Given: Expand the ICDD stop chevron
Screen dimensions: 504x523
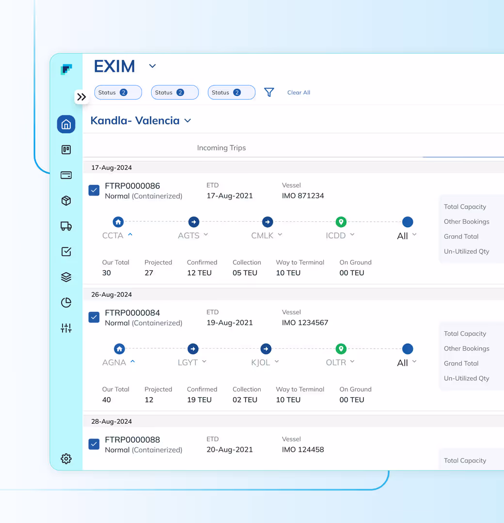Looking at the screenshot, I should tap(352, 235).
